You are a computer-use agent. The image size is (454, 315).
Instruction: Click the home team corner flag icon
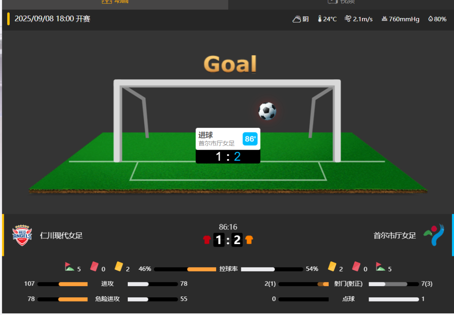[69, 266]
